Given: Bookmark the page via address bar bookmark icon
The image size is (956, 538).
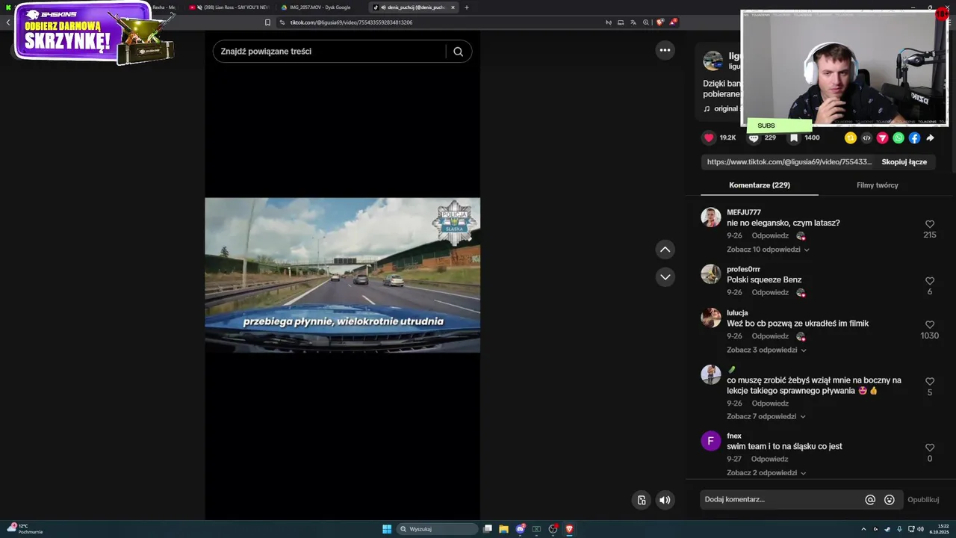Looking at the screenshot, I should pos(267,22).
